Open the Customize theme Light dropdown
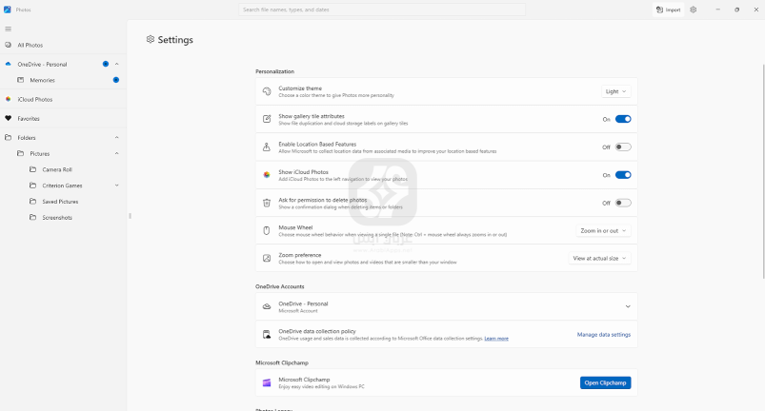This screenshot has width=765, height=411. click(x=616, y=92)
